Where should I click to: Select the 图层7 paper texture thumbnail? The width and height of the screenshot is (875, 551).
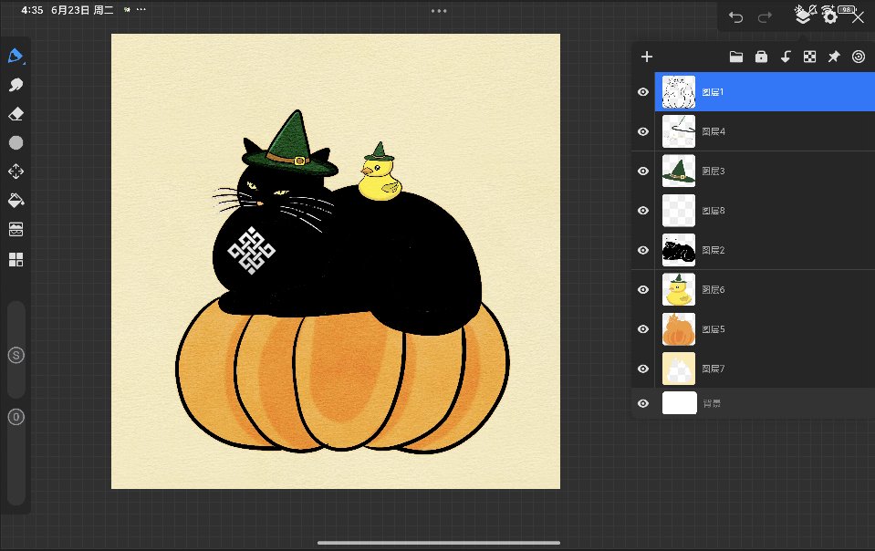coord(679,369)
